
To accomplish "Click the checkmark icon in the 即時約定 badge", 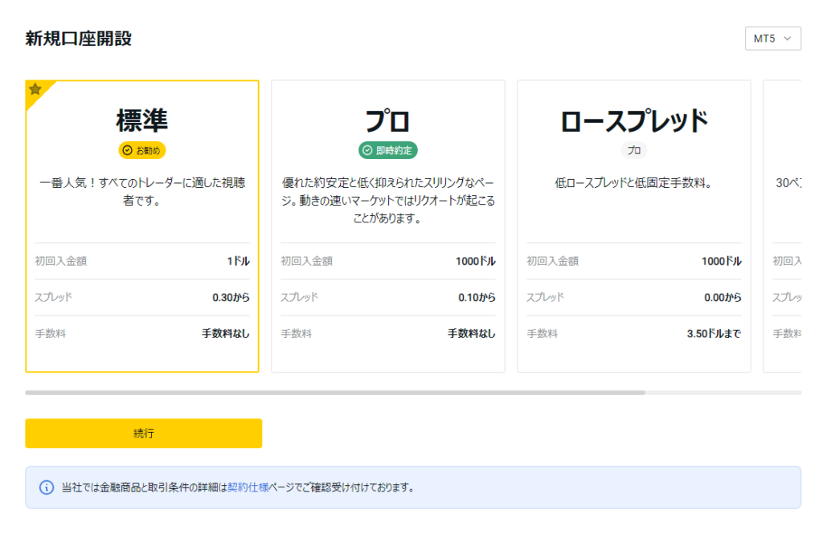I will pos(367,150).
